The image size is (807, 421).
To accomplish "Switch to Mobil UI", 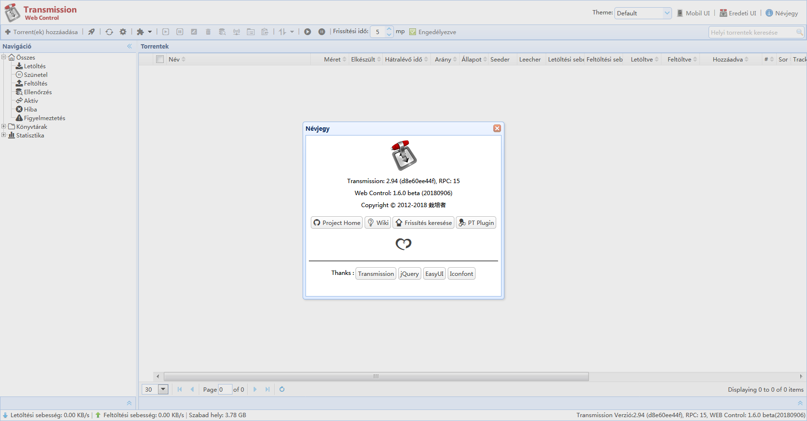I will tap(693, 13).
